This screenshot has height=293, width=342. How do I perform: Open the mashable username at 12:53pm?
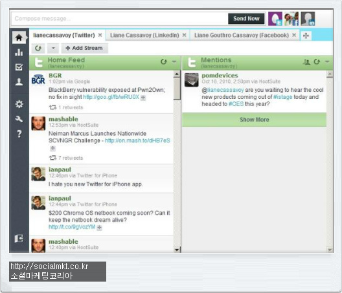[x=63, y=119]
